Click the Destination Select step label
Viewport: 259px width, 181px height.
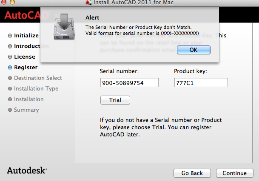tap(38, 78)
